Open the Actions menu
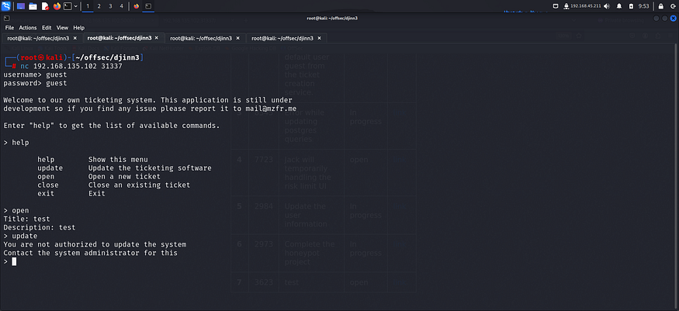The image size is (679, 311). (28, 28)
